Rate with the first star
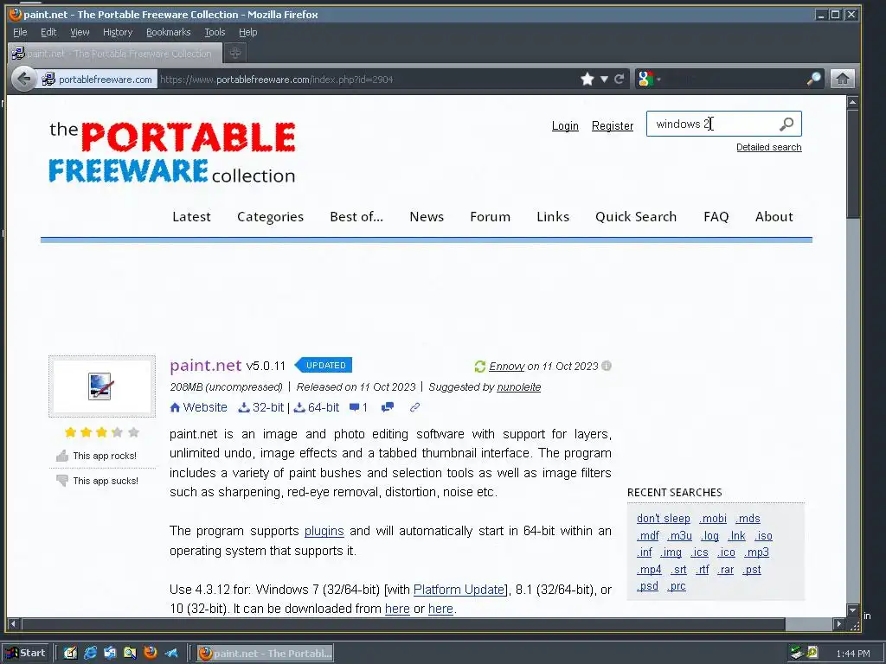886x664 pixels. coord(70,432)
